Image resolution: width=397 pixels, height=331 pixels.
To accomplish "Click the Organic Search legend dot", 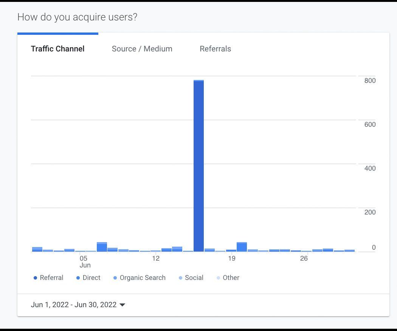I will tap(115, 278).
